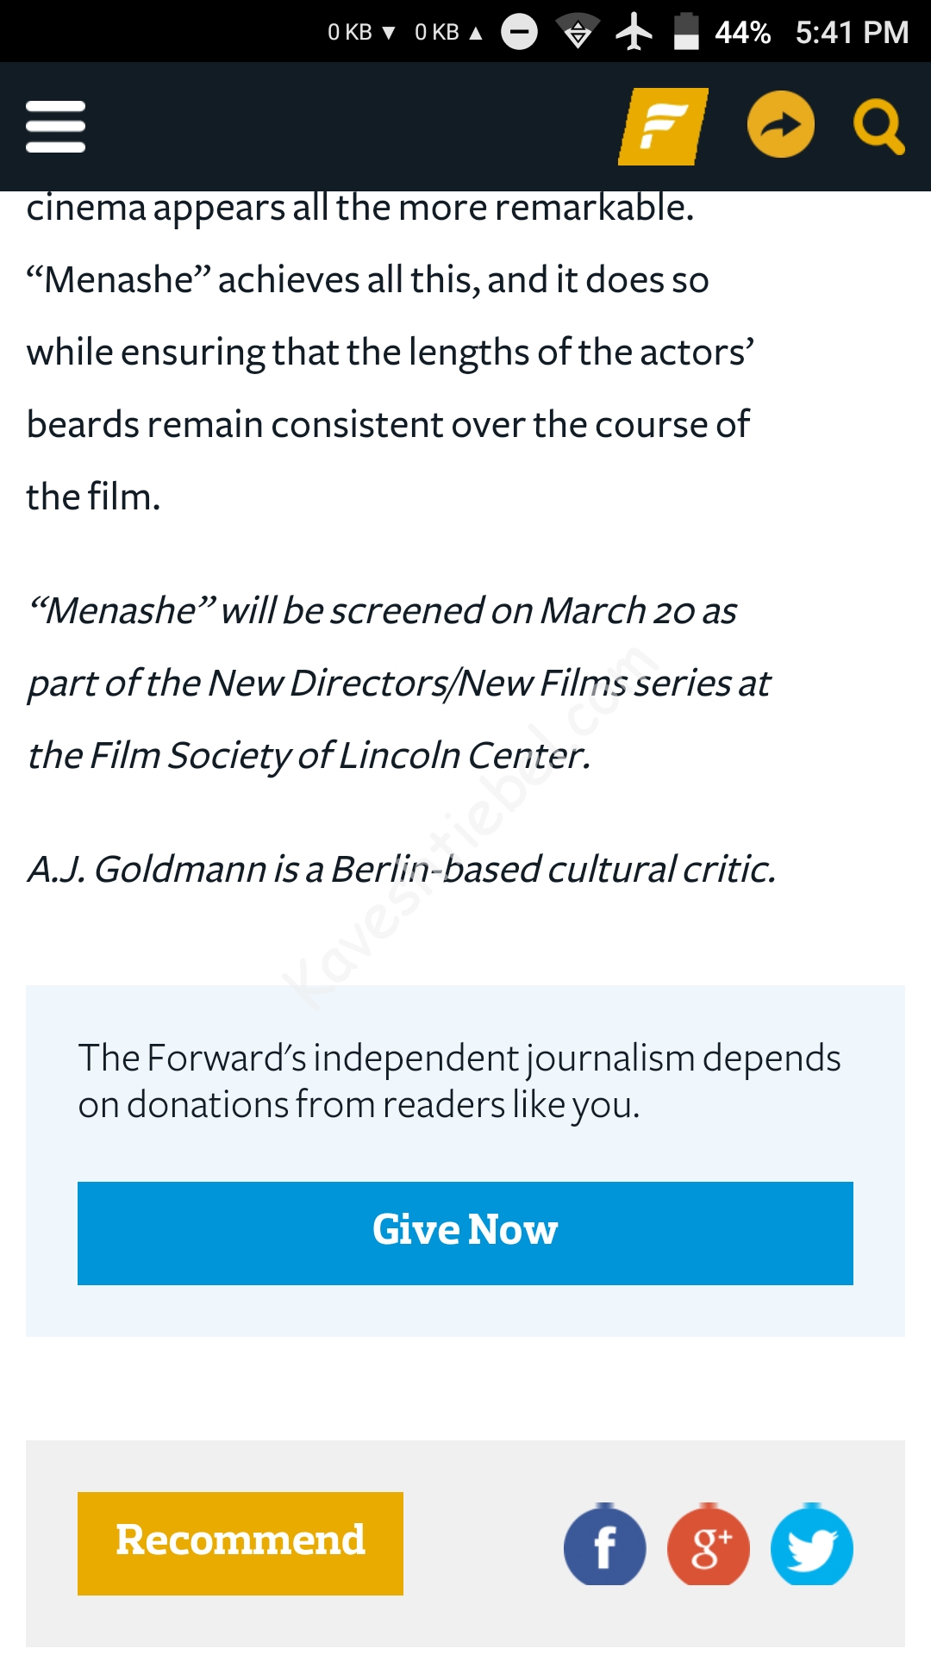Tap the donation message text
The image size is (931, 1655).
coord(459,1081)
